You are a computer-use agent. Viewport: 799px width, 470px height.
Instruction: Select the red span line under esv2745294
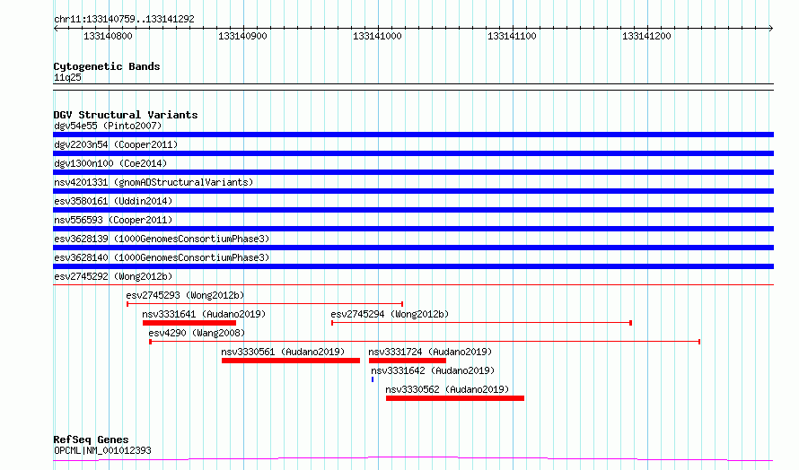point(481,323)
